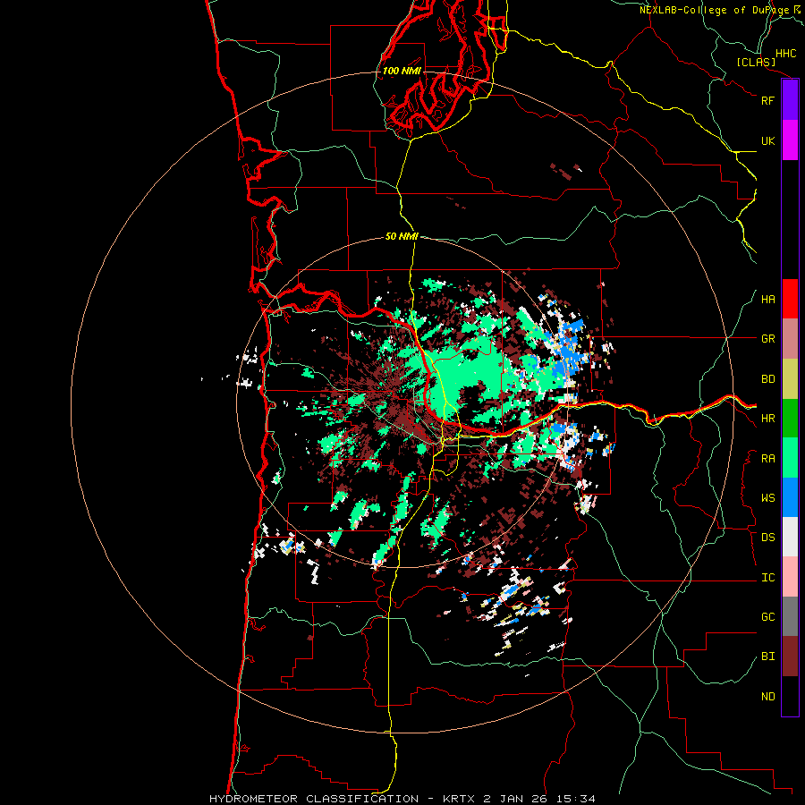805x805 pixels.
Task: Click the black ND no data swatch
Action: tap(790, 696)
